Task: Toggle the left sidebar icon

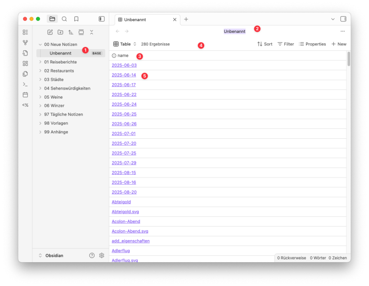Action: tap(101, 19)
